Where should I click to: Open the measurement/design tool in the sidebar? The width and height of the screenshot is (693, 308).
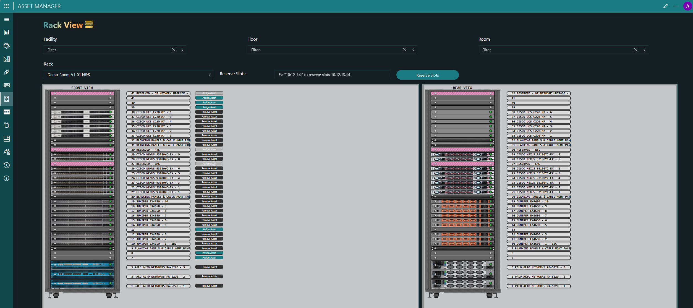[6, 59]
